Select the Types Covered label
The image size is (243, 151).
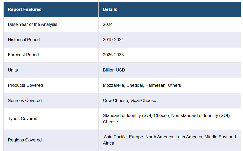[x=23, y=119]
